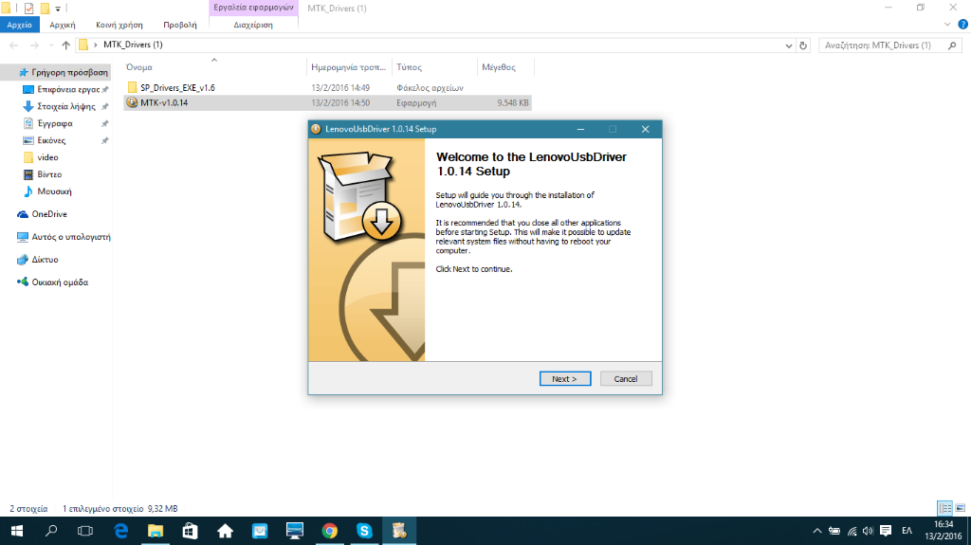Open the Διαχείριση ribbon tab
Screen dimensions: 971x545
click(253, 25)
